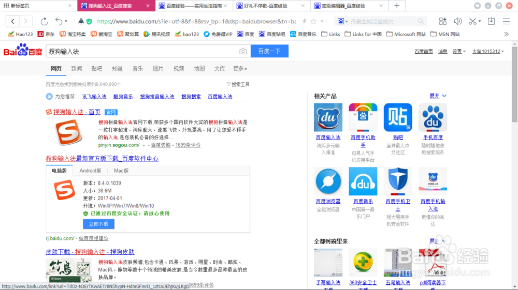The width and height of the screenshot is (518, 290).
Task: Open the 皮肤下载 - 搜狗输入法 result
Action: click(x=90, y=252)
